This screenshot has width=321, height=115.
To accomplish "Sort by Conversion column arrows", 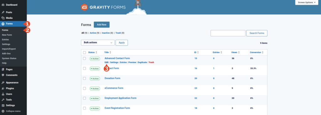I will pos(263,52).
